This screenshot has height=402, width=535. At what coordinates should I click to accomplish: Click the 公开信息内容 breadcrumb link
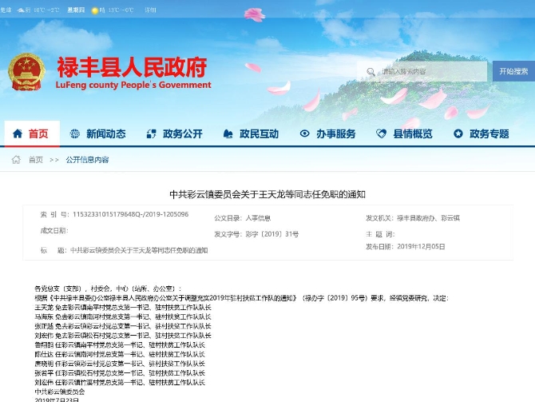coord(87,160)
